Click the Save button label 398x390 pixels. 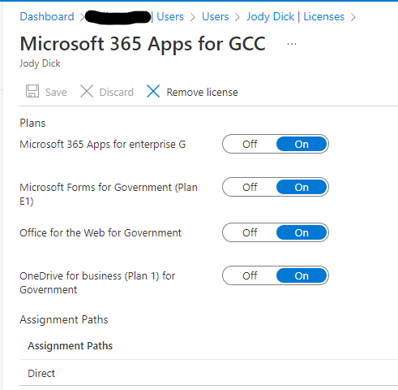click(56, 92)
